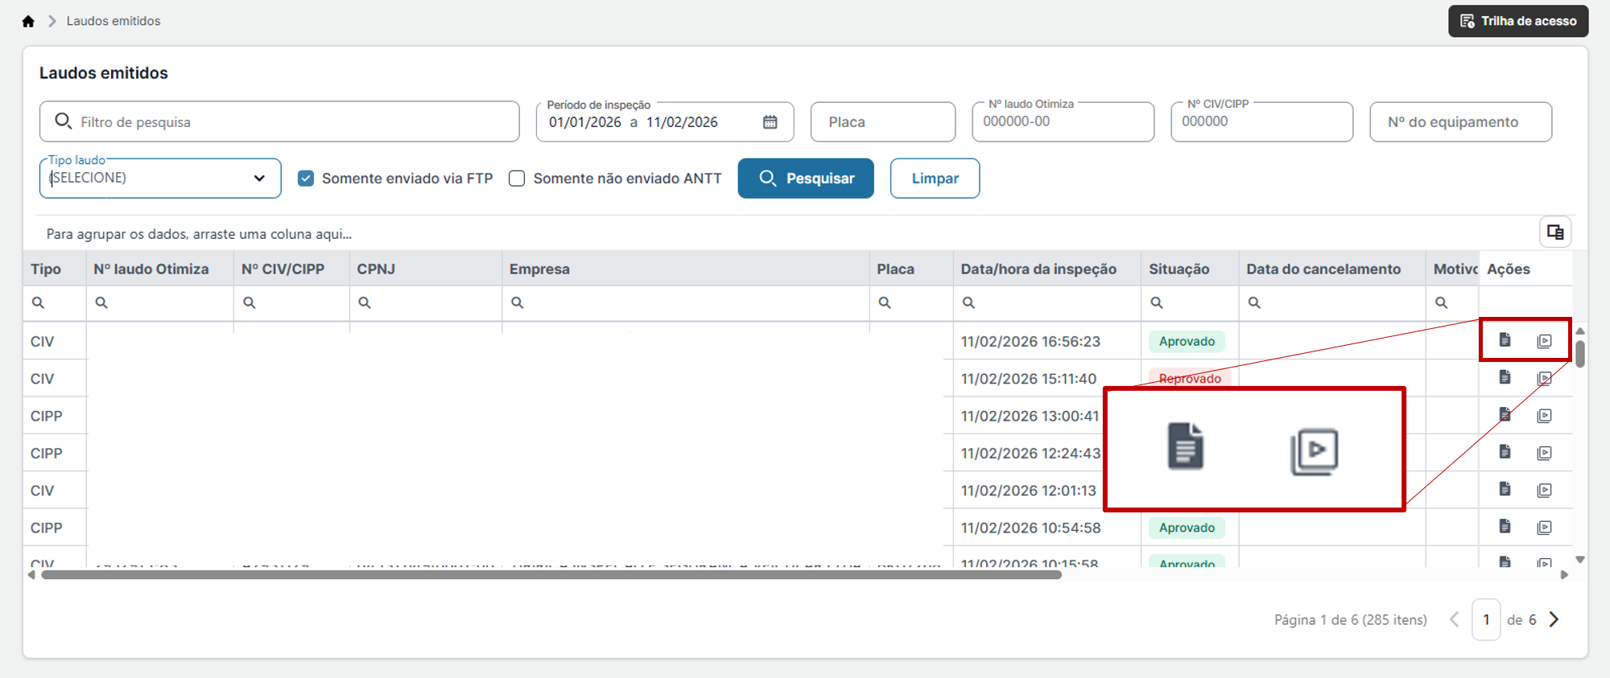Screen dimensions: 1610x678
Task: Click the Pesquisar button
Action: click(806, 179)
